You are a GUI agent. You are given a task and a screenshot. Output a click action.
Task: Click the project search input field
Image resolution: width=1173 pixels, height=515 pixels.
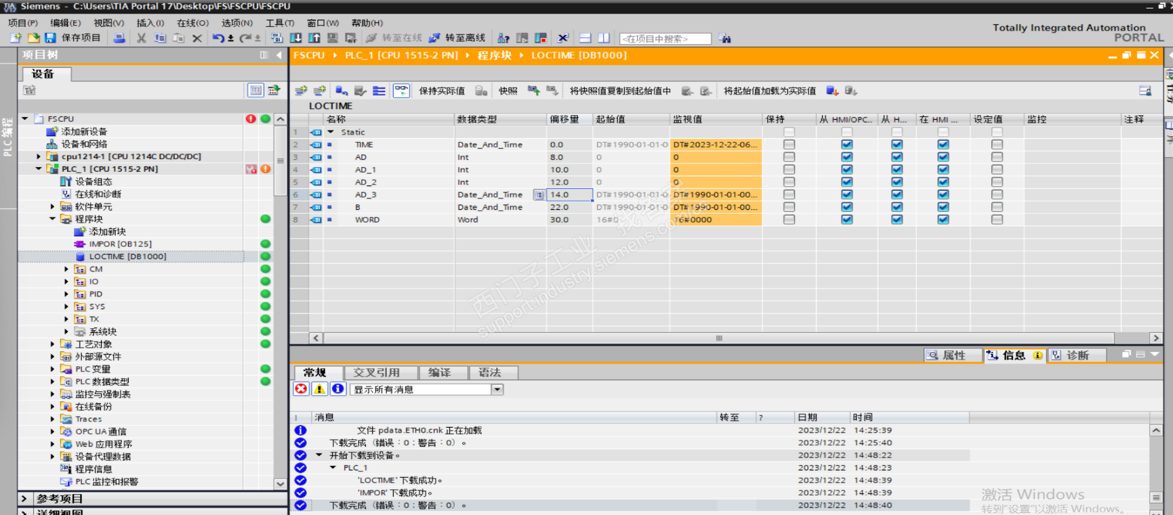665,39
